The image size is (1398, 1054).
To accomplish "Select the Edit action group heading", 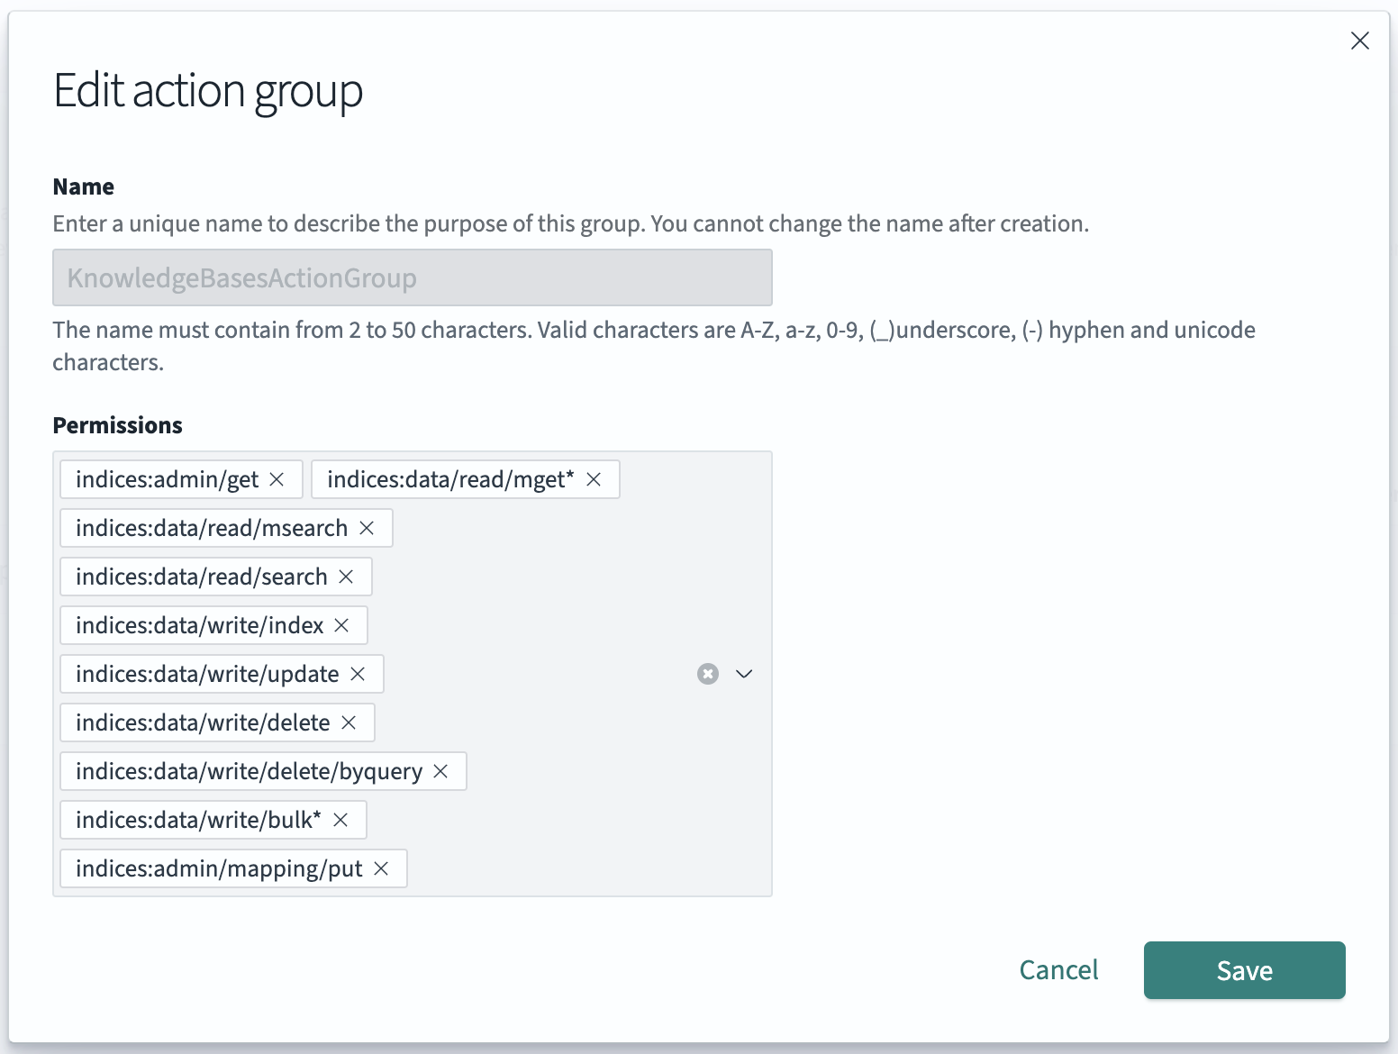I will [208, 90].
